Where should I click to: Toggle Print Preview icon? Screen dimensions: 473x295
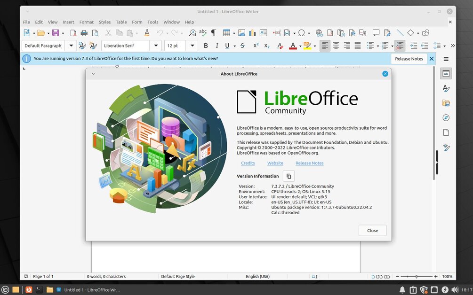coord(95,33)
